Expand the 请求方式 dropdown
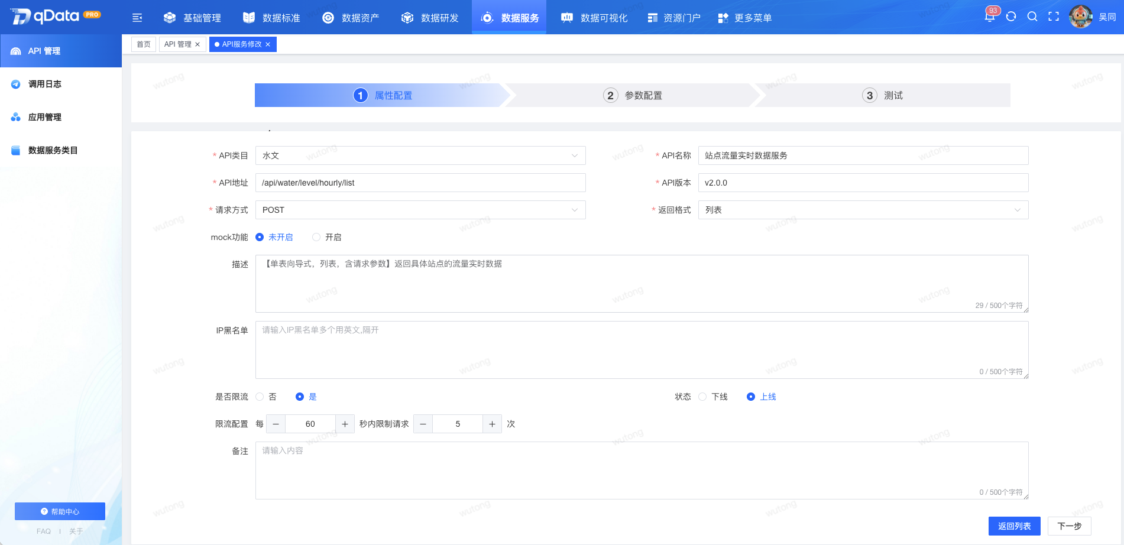Screen dimensions: 1124x545 (x=420, y=210)
